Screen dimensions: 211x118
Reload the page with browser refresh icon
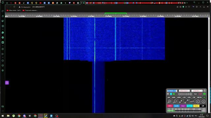coord(14,7)
